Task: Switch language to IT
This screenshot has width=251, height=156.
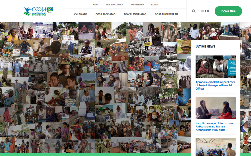Action: click(x=208, y=11)
